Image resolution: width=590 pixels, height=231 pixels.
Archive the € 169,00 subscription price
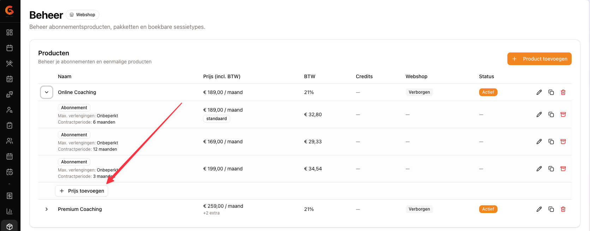tap(563, 142)
